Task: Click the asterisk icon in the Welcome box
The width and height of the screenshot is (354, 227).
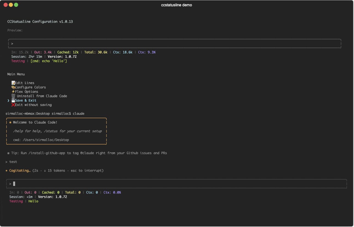Action: pyautogui.click(x=10, y=122)
